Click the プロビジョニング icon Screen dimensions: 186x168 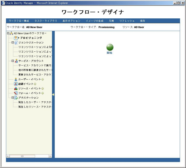(16, 38)
